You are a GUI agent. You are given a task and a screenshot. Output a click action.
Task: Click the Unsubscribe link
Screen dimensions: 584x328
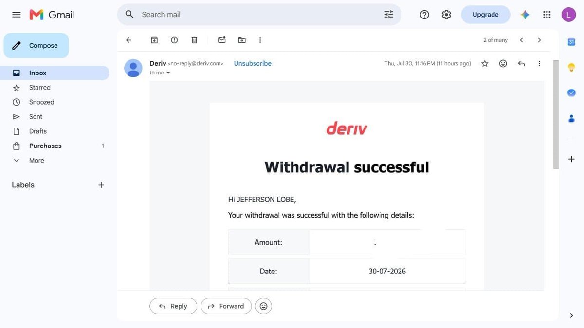click(x=253, y=63)
